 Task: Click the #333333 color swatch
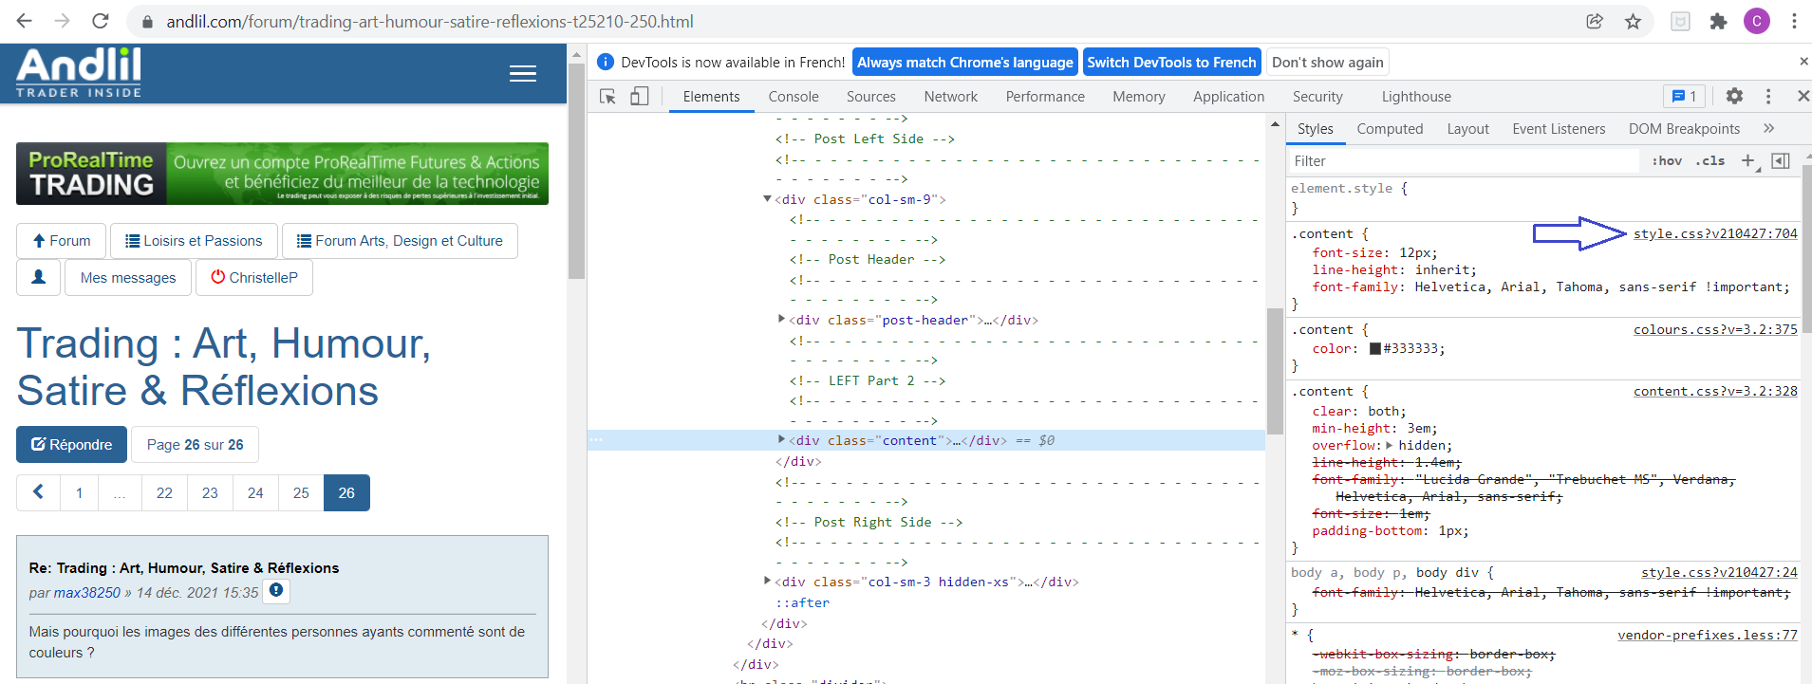pos(1374,349)
